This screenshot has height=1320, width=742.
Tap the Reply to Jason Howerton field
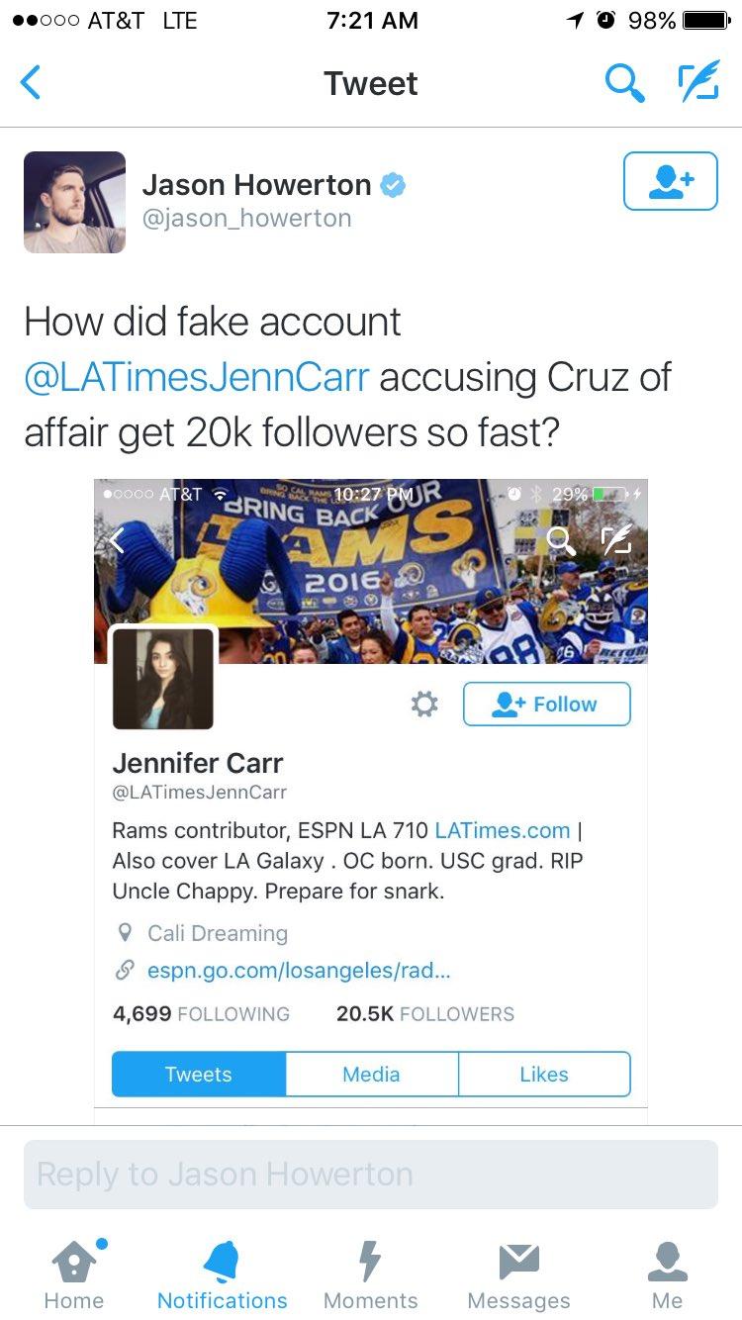pos(371,1175)
